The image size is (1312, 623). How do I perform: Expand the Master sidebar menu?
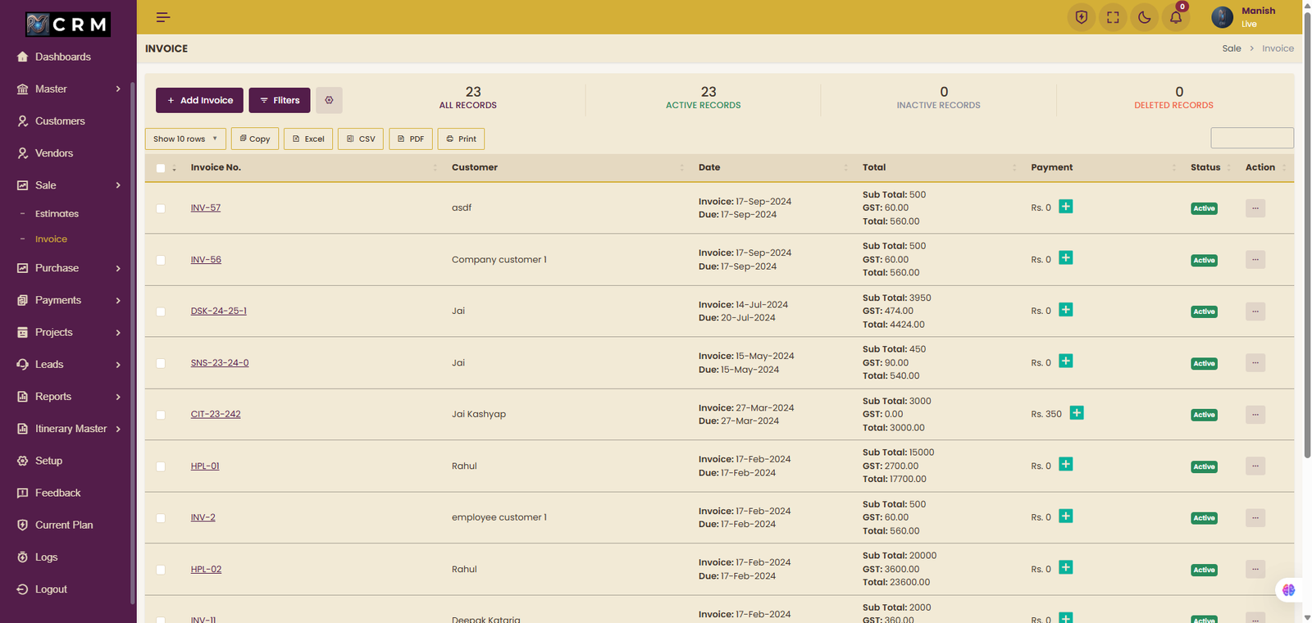[x=68, y=89]
